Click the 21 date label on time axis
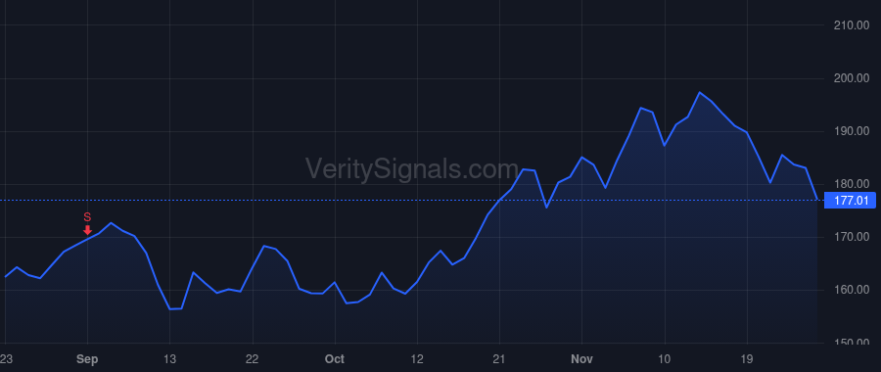881x372 pixels. 499,359
